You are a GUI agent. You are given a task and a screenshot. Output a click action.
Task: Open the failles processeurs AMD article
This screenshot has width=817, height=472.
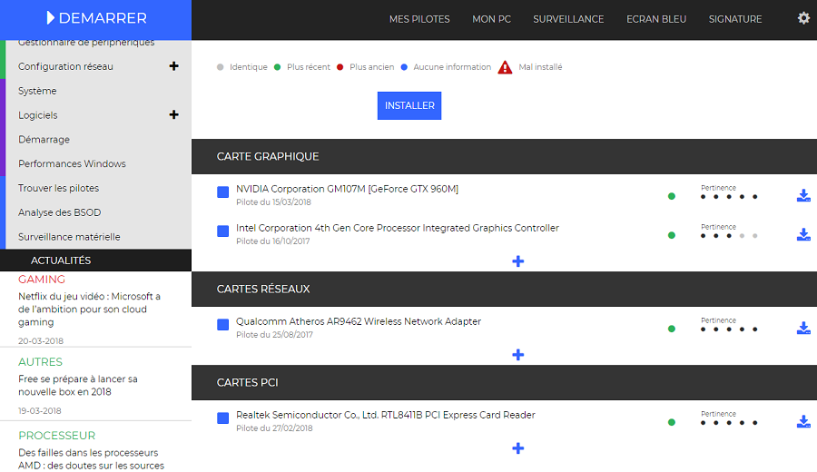(91, 459)
